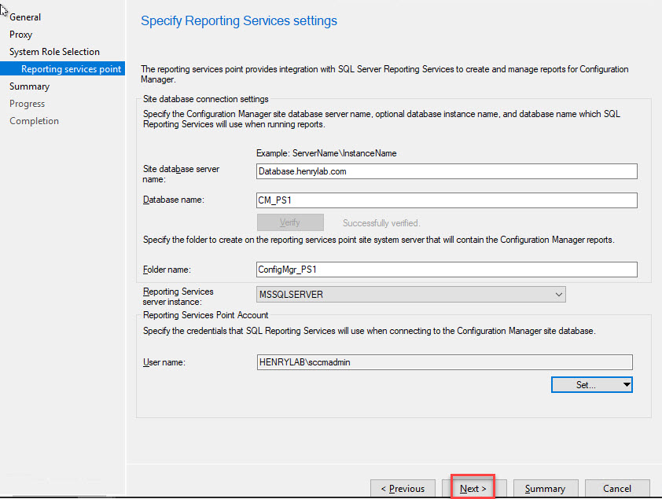Click the Next button
This screenshot has width=662, height=499.
(x=473, y=488)
